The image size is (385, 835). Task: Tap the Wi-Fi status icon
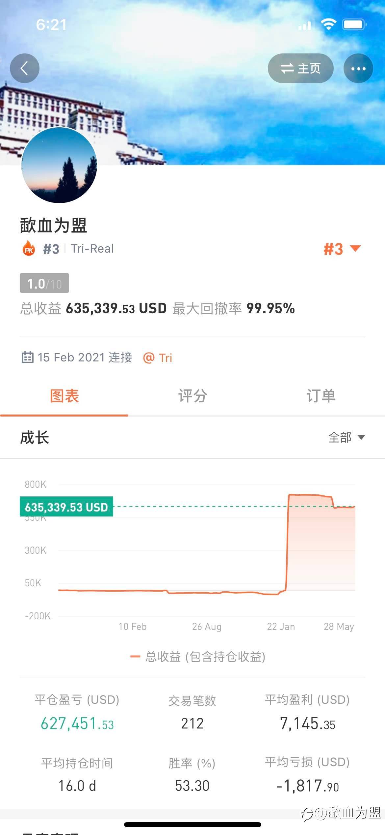328,24
